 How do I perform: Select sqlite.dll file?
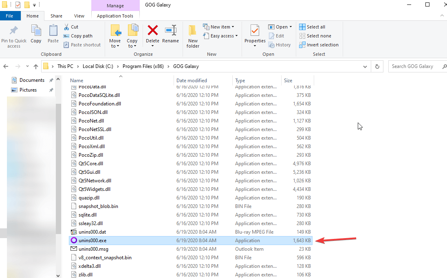point(191,215)
